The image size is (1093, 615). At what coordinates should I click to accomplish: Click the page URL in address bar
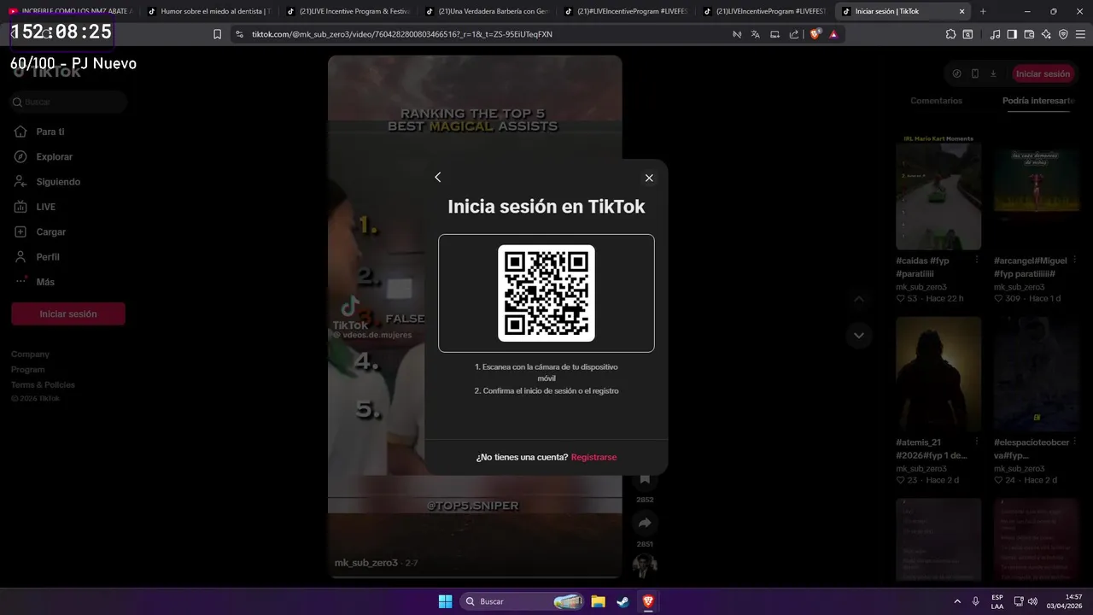[x=402, y=34]
